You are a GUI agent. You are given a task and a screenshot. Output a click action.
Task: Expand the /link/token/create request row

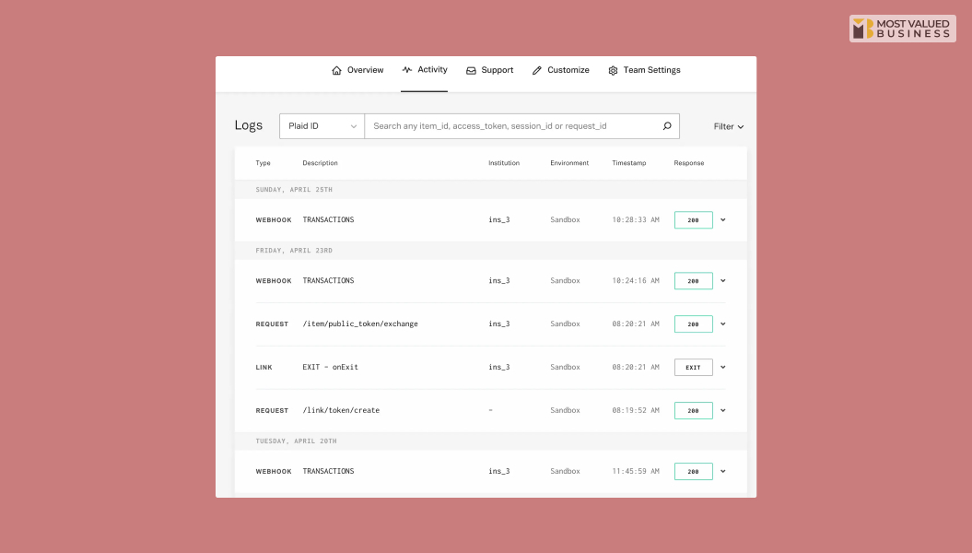723,410
